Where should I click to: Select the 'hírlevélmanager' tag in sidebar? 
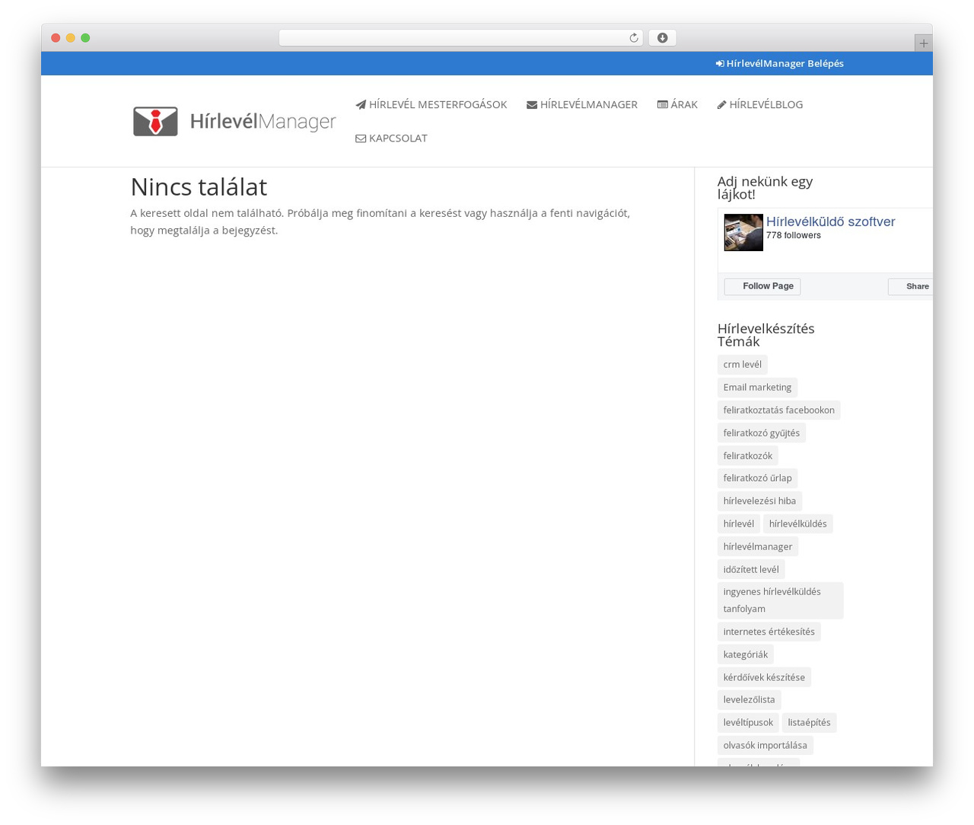pos(758,546)
